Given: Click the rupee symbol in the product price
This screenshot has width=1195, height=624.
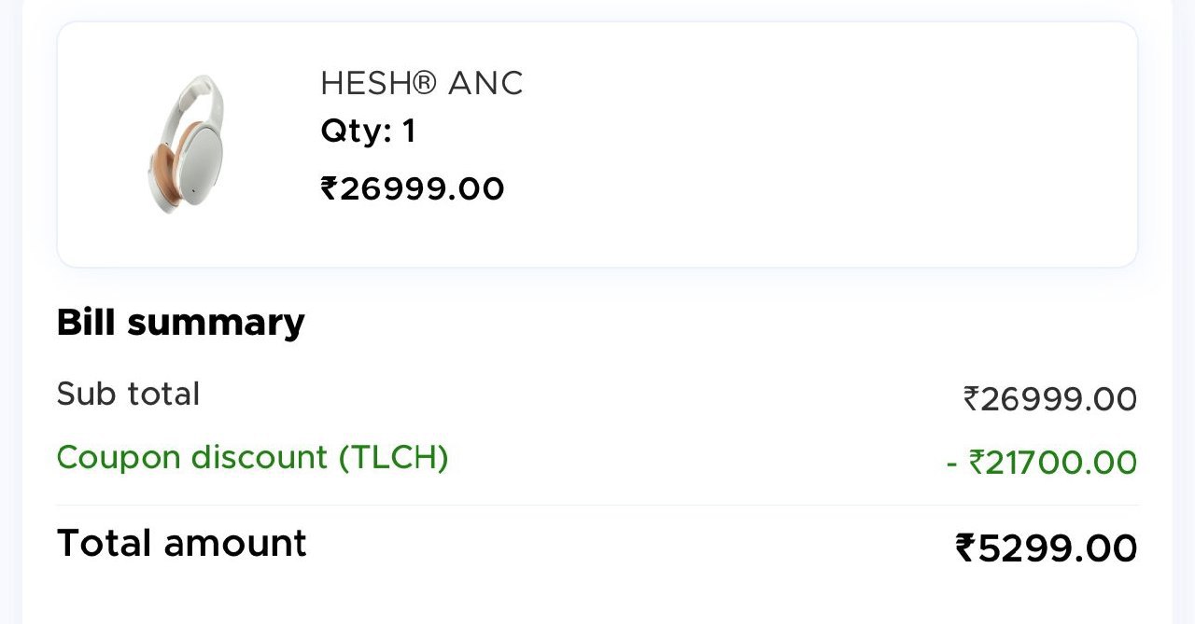Looking at the screenshot, I should point(329,189).
